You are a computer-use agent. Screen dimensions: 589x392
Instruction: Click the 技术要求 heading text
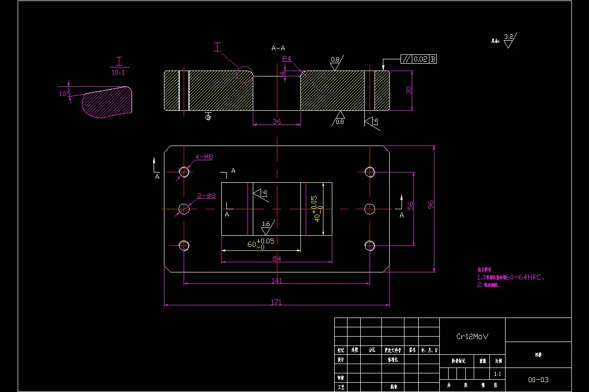coord(484,269)
